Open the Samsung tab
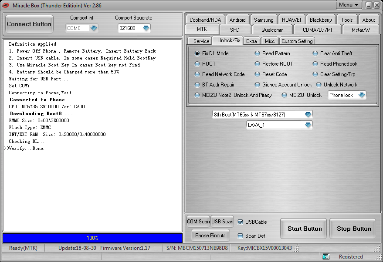This screenshot has height=262, width=383. coord(264,20)
